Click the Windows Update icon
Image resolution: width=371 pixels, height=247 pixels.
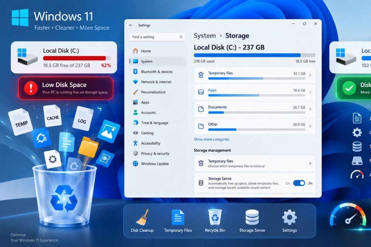point(135,164)
